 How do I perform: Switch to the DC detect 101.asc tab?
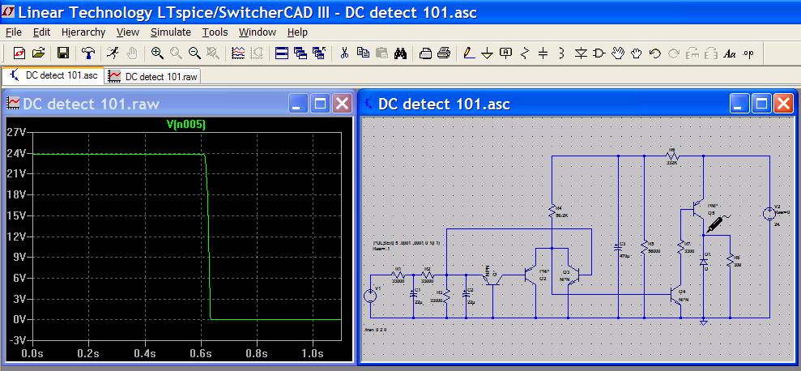click(53, 75)
